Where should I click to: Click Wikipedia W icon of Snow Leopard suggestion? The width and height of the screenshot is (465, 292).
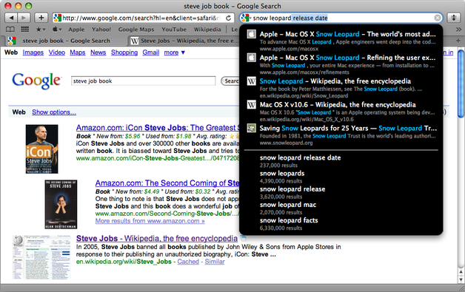(x=252, y=81)
